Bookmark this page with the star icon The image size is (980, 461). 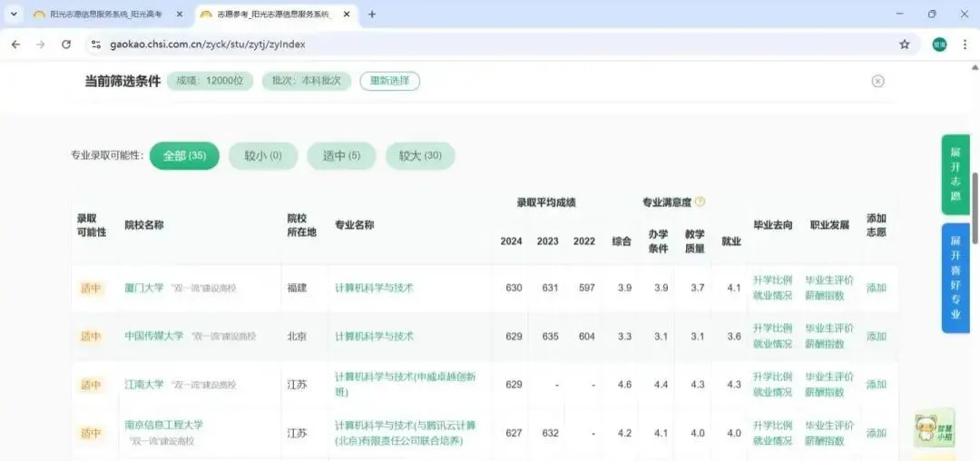pos(904,44)
